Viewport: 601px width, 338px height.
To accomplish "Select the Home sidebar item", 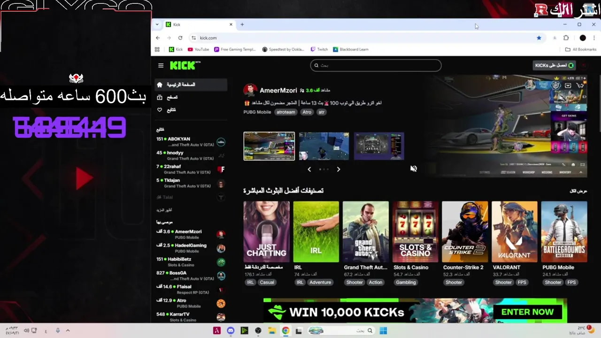I will [x=191, y=84].
